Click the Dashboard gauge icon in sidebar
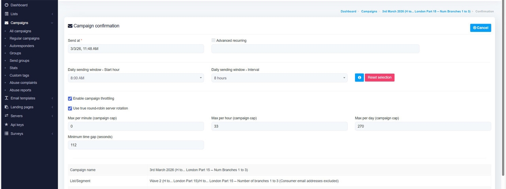 coord(6,5)
